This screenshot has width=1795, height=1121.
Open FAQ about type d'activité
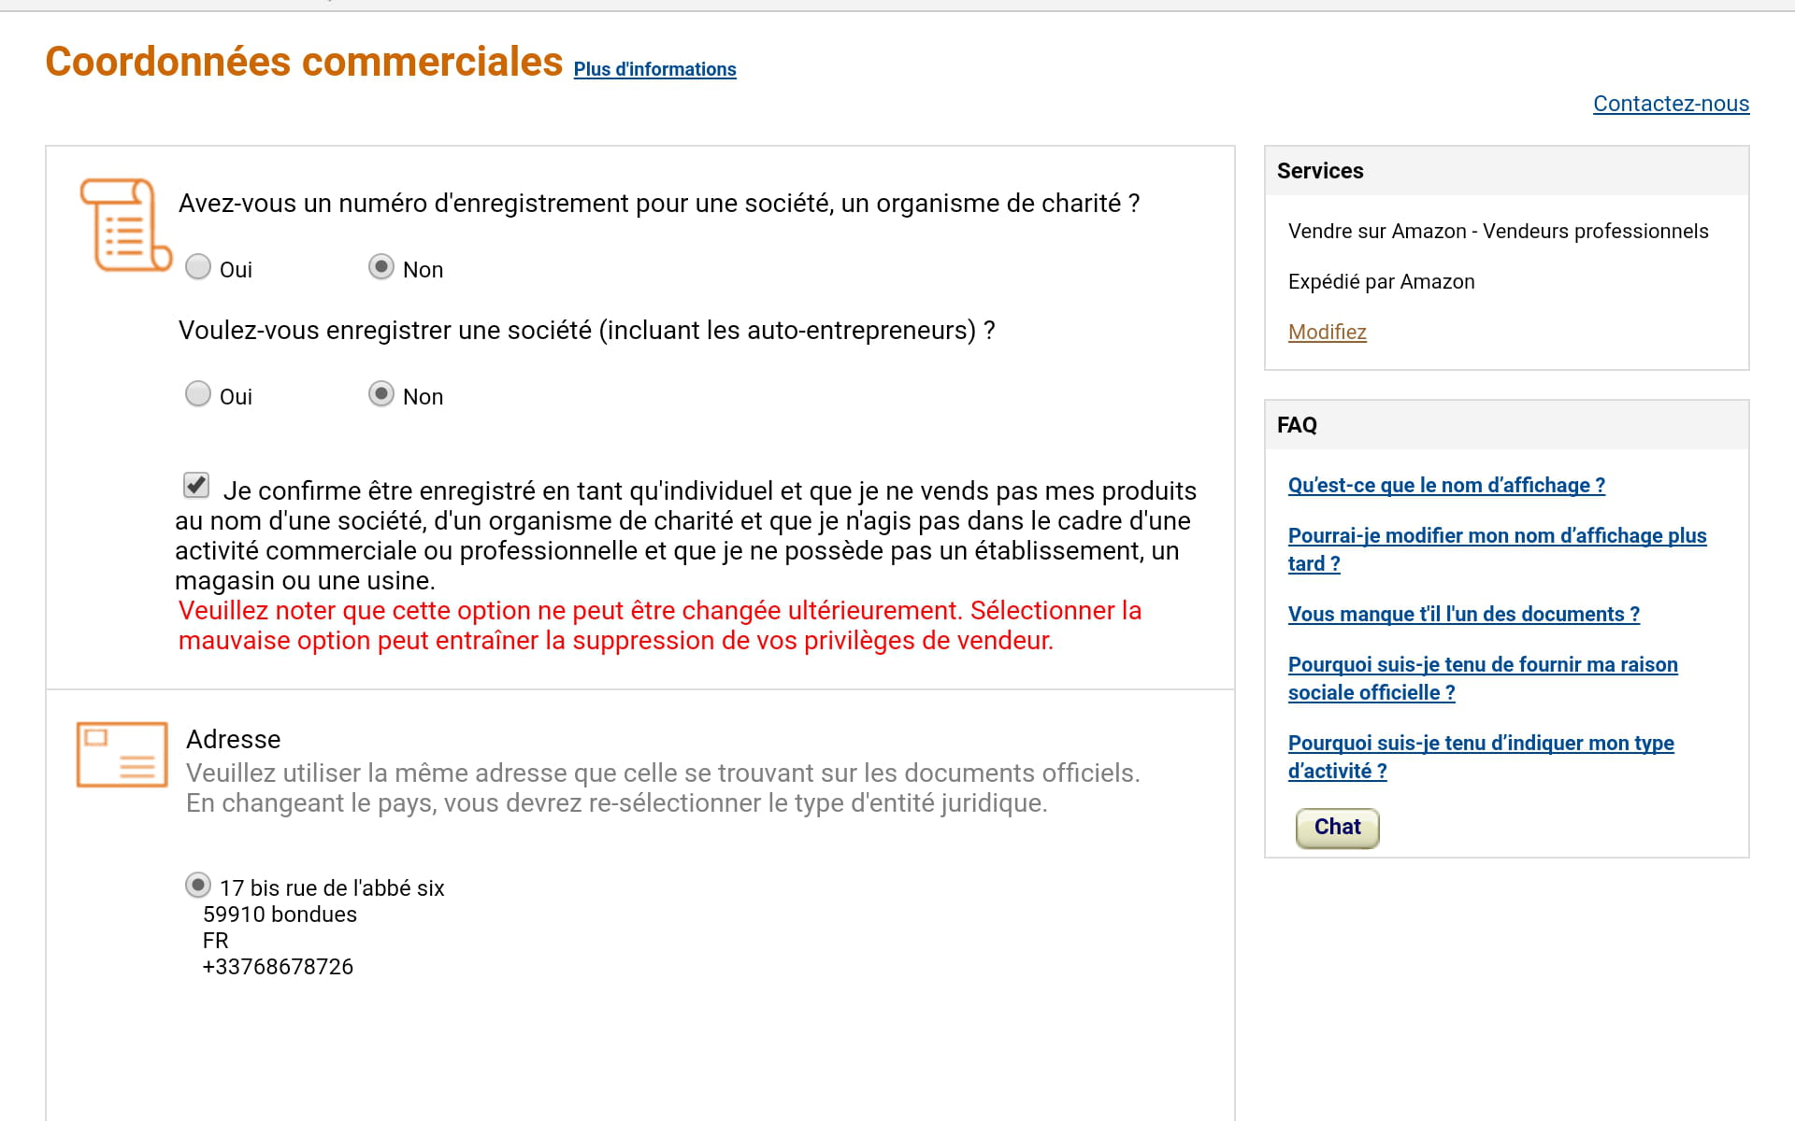(1481, 744)
